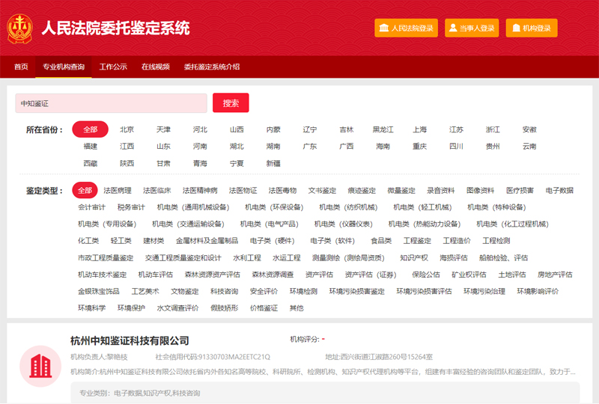The width and height of the screenshot is (599, 404).
Task: Choose 化工类 appraisal type
Action: click(88, 241)
